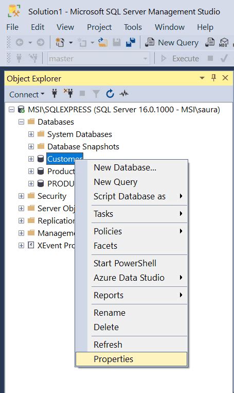234x393 pixels.
Task: Expand the selected Customer database node
Action: tap(31, 159)
